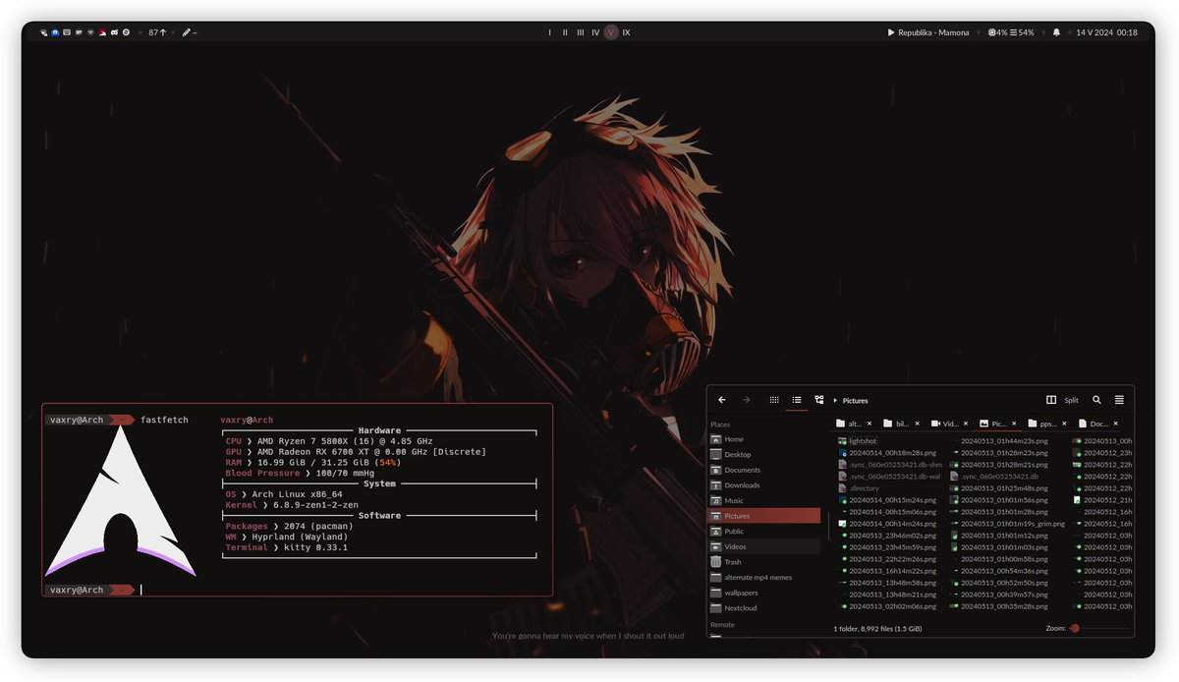Select file .sync_060e05253421.db-shm
1179x682 pixels.
[889, 464]
